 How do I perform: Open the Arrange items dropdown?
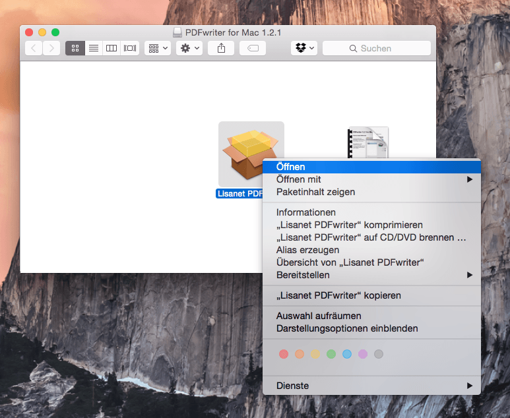pos(158,48)
